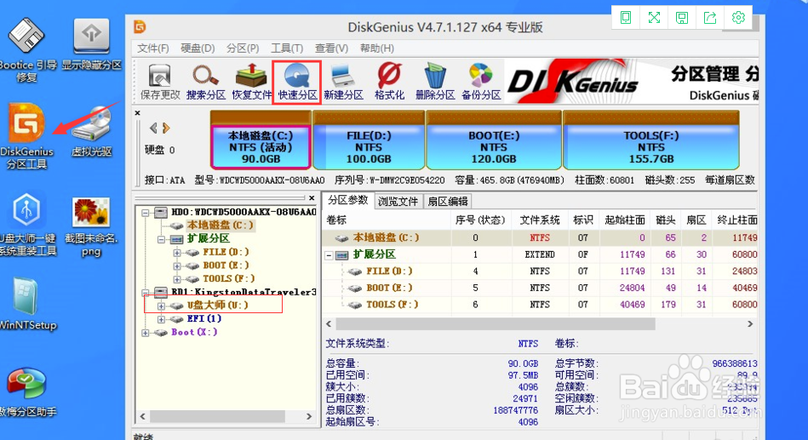Screen dimensions: 808x440
Task: Expand TOOLS (F:) in the disk tree
Action: tap(177, 280)
